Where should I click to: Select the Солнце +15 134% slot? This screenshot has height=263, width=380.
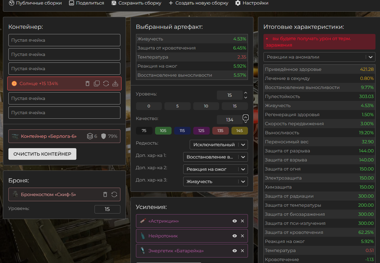click(x=64, y=83)
